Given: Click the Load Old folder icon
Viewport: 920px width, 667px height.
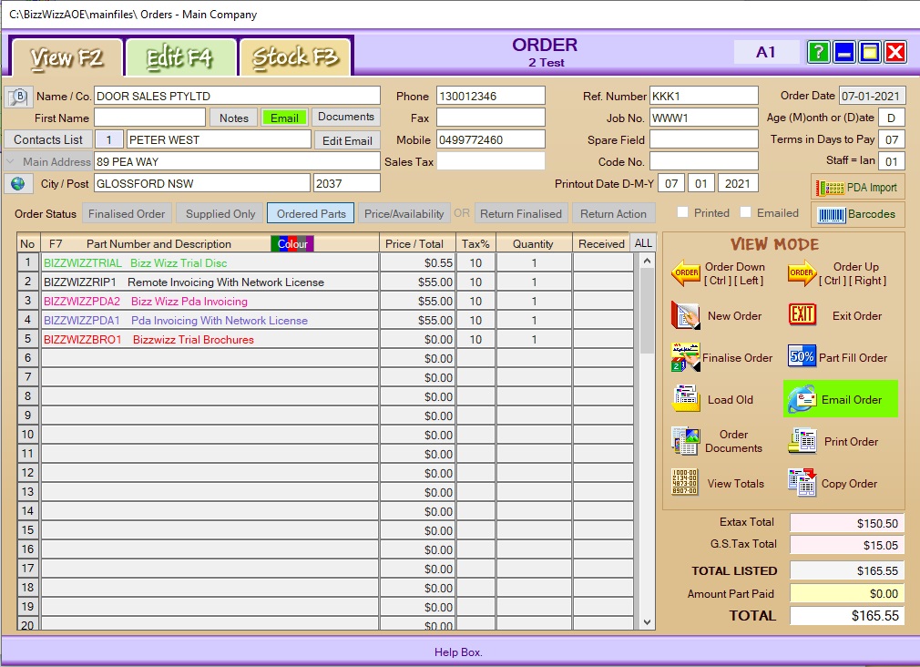Looking at the screenshot, I should pos(685,399).
